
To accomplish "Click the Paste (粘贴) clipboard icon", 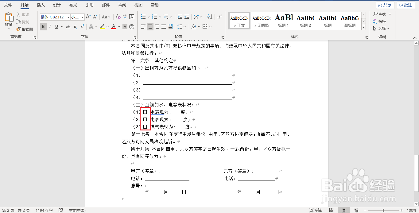I will click(9, 17).
